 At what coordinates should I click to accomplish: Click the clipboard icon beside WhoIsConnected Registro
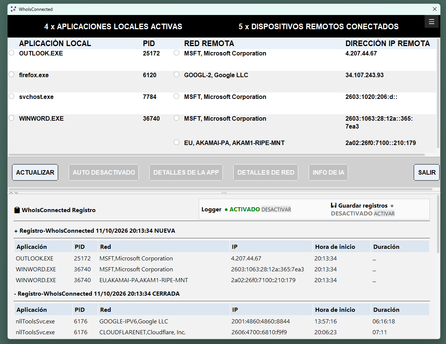coord(17,210)
